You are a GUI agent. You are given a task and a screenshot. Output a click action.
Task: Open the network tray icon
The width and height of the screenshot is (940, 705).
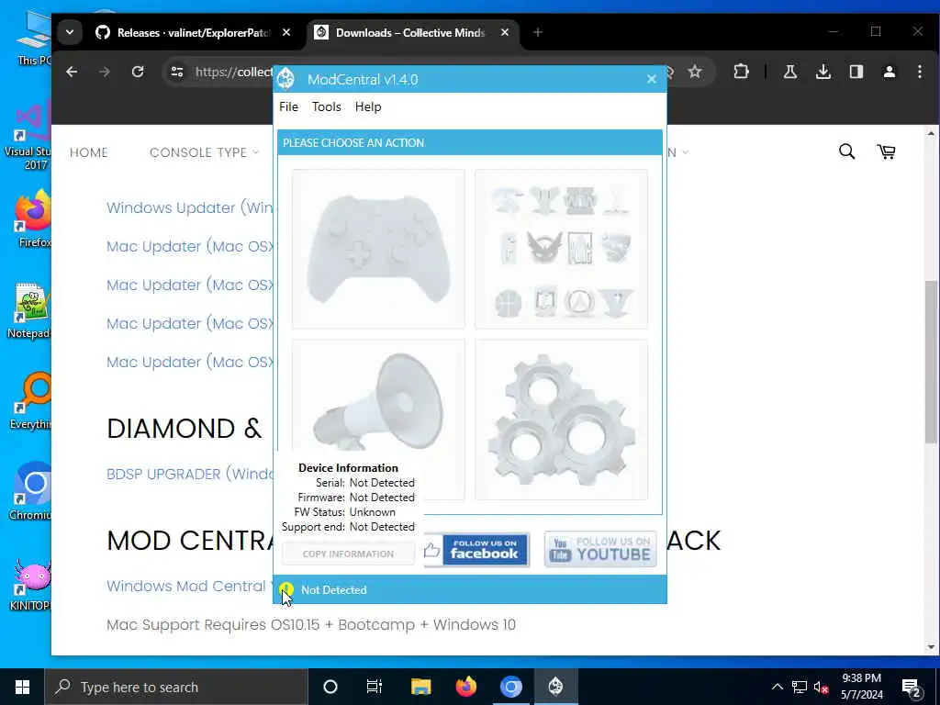[800, 687]
